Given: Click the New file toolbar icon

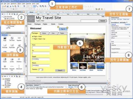Looking at the screenshot, I should [3, 6].
